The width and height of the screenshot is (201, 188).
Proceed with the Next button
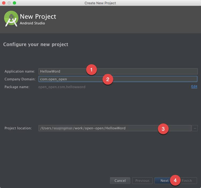point(164,181)
